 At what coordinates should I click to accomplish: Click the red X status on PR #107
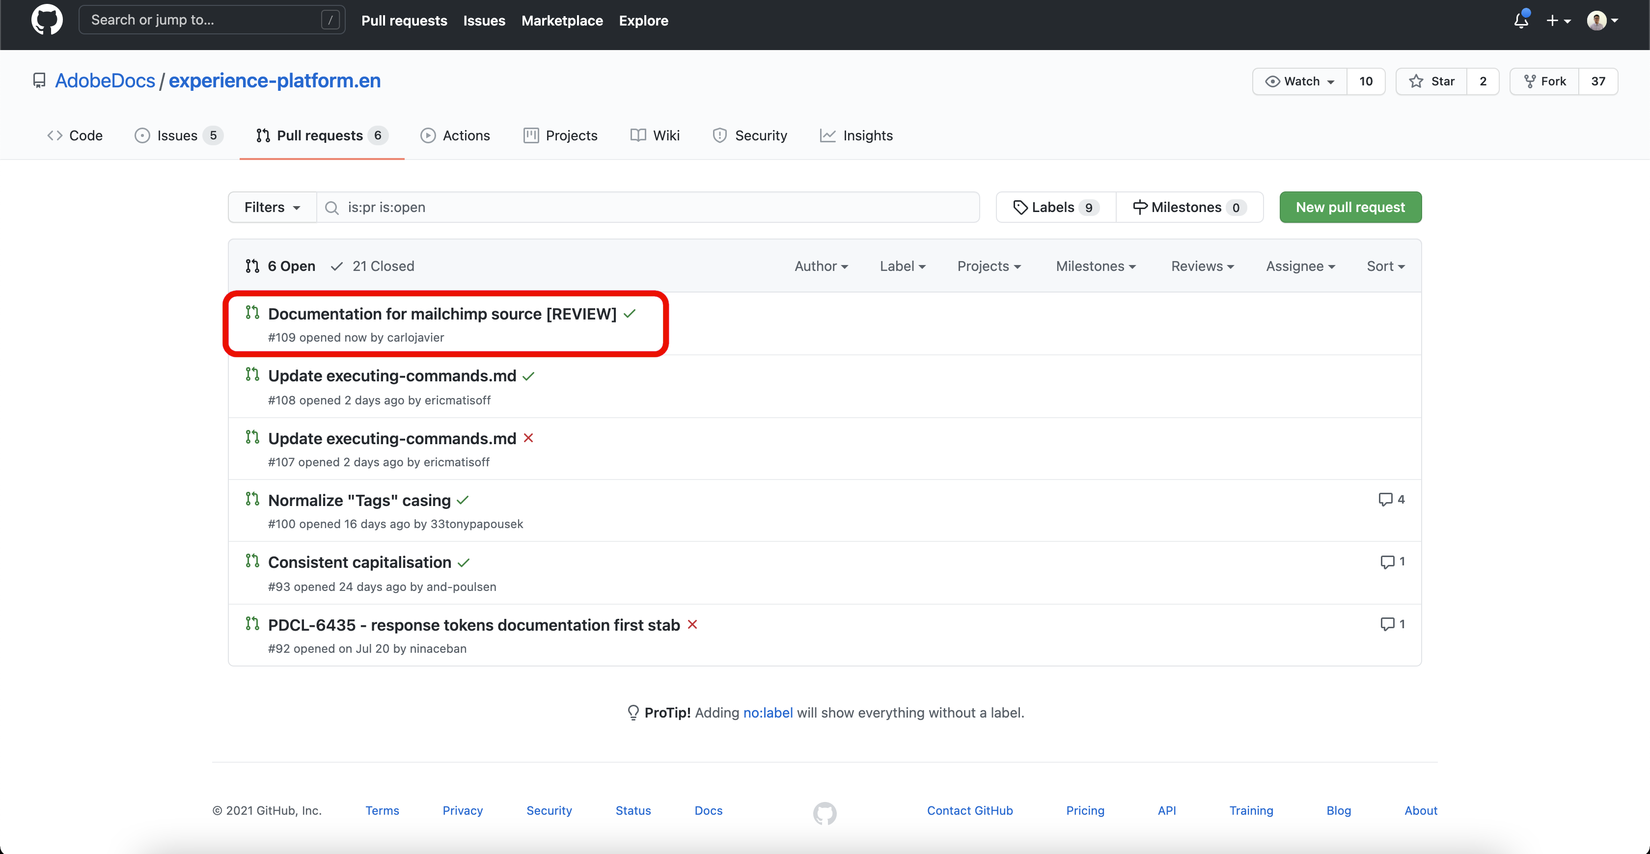point(528,438)
